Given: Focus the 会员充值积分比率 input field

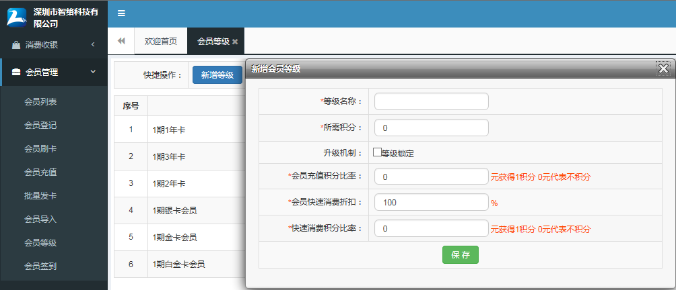Looking at the screenshot, I should [x=432, y=177].
